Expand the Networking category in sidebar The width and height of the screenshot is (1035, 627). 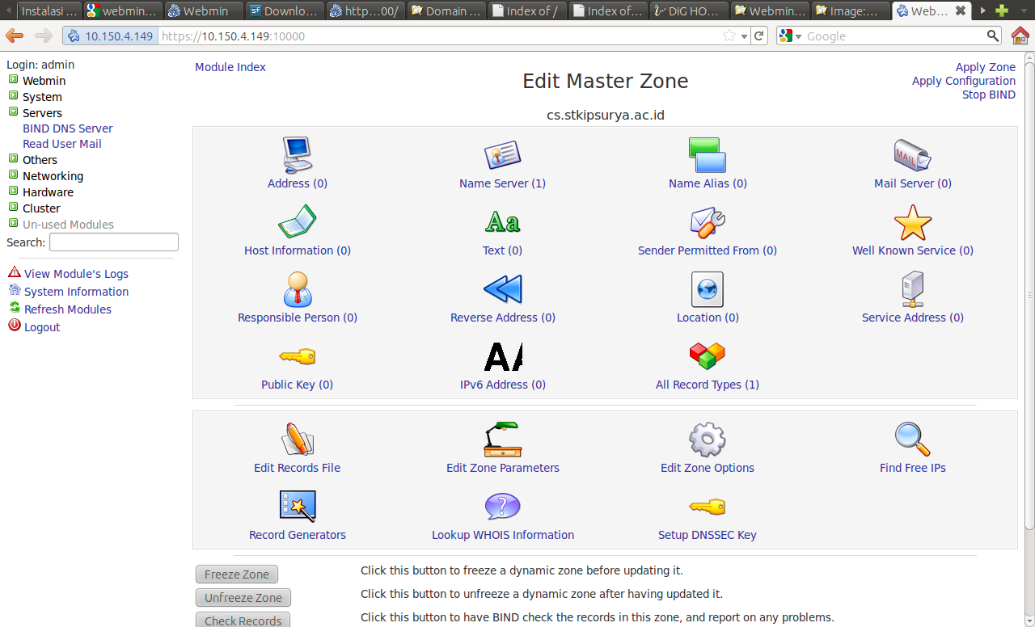point(13,175)
